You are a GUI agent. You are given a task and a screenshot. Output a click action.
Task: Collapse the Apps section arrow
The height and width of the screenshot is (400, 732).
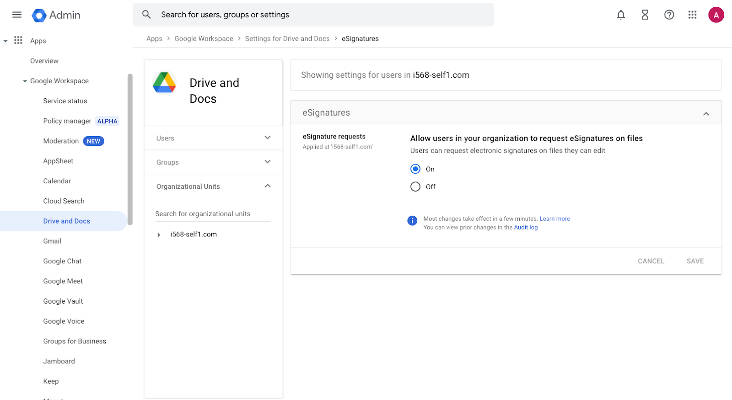tap(5, 41)
